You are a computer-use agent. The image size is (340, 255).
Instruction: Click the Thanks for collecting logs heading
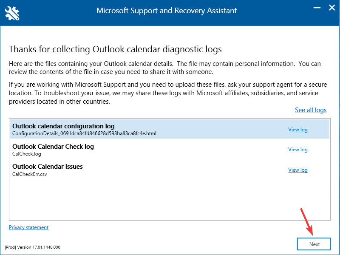point(115,49)
